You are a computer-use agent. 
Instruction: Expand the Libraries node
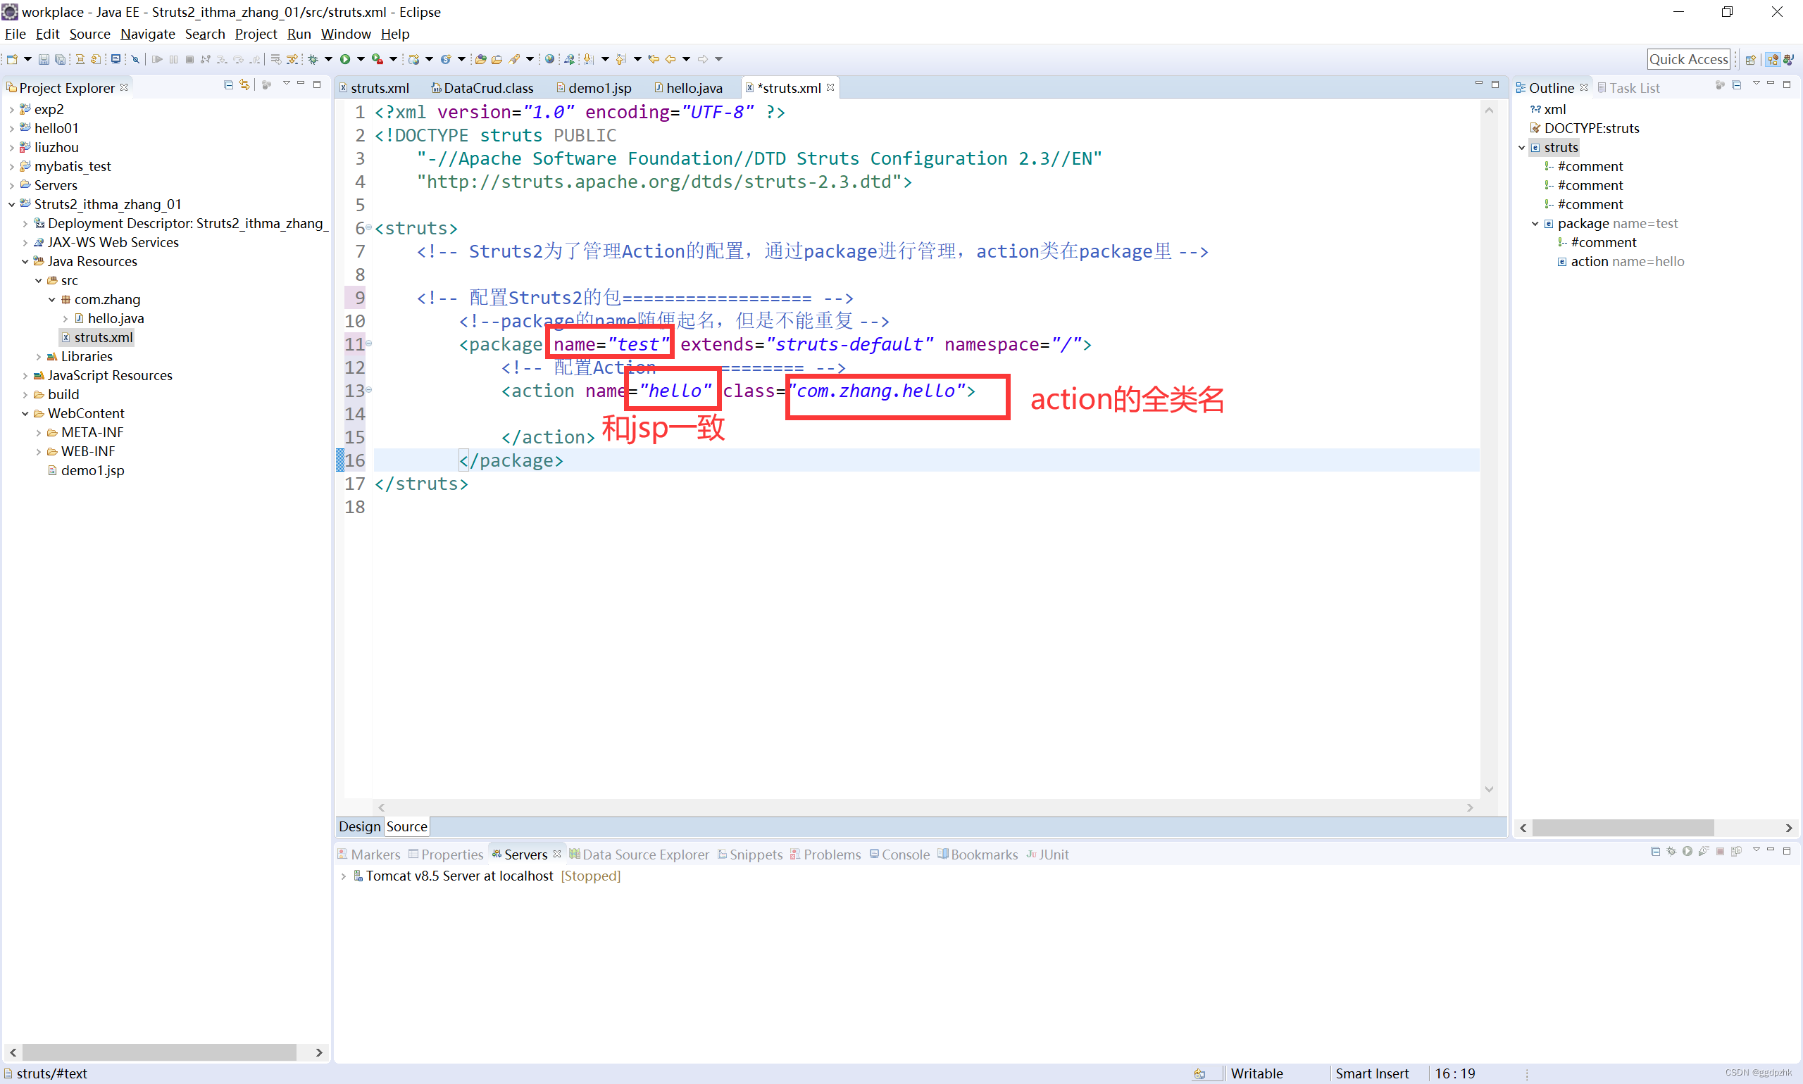click(39, 356)
